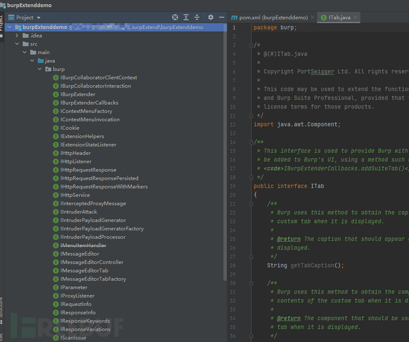Screen dimensions: 409x342
Task: Expand the .idea folder
Action: 17,36
